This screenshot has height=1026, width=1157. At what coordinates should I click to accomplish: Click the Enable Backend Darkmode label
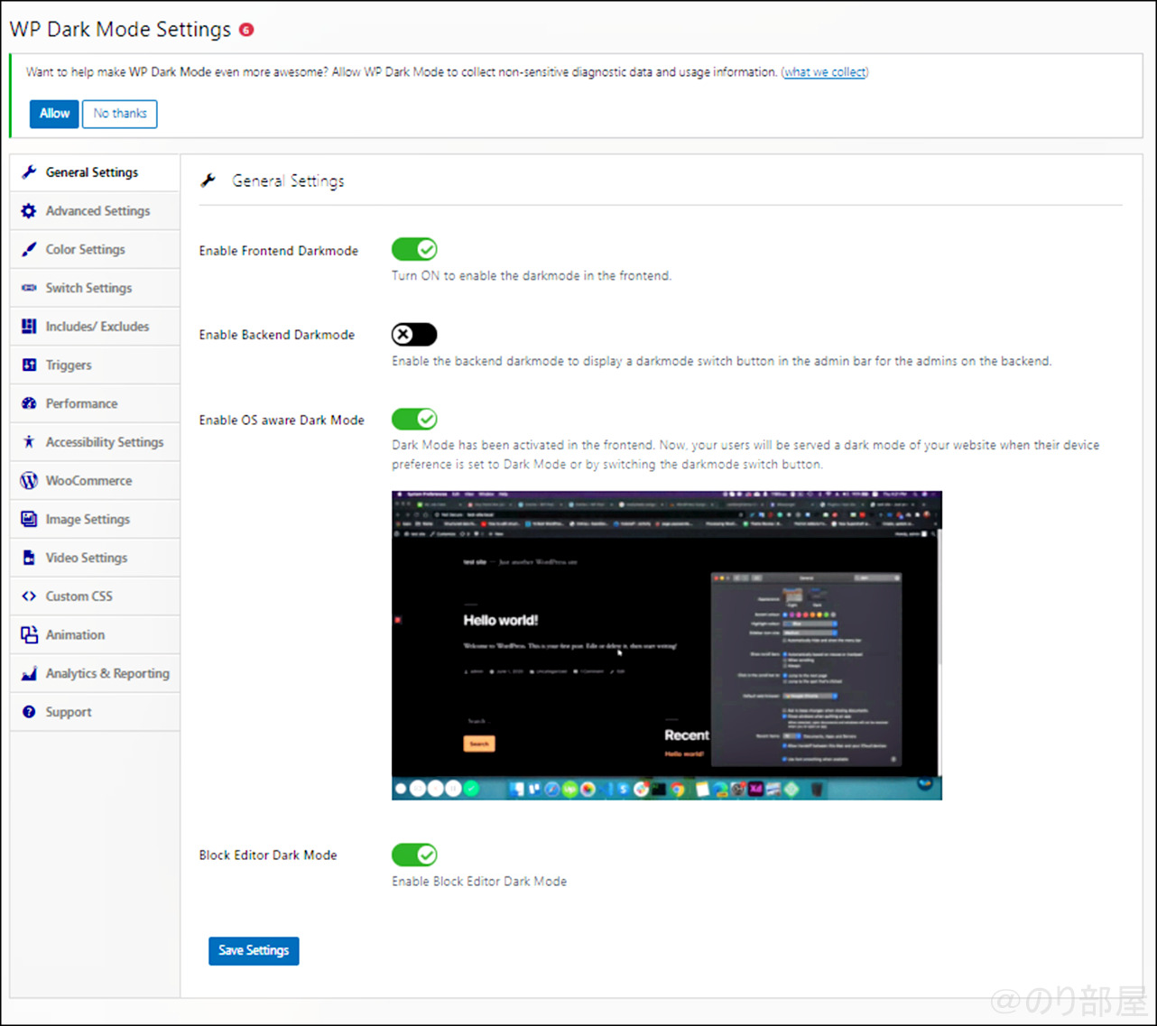(277, 335)
